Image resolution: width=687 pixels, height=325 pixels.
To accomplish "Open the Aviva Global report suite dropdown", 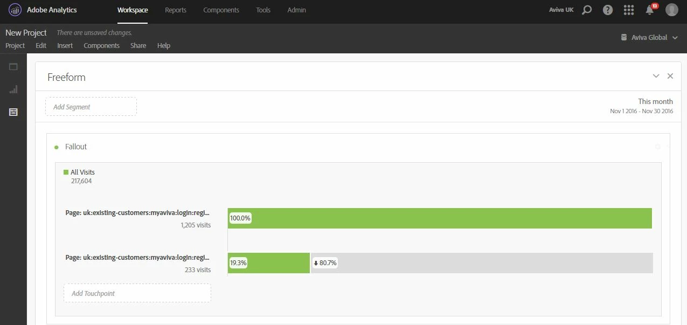I will (x=649, y=37).
